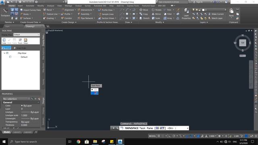Click Import Survey Data
The height and width of the screenshot is (145, 258).
31,10
